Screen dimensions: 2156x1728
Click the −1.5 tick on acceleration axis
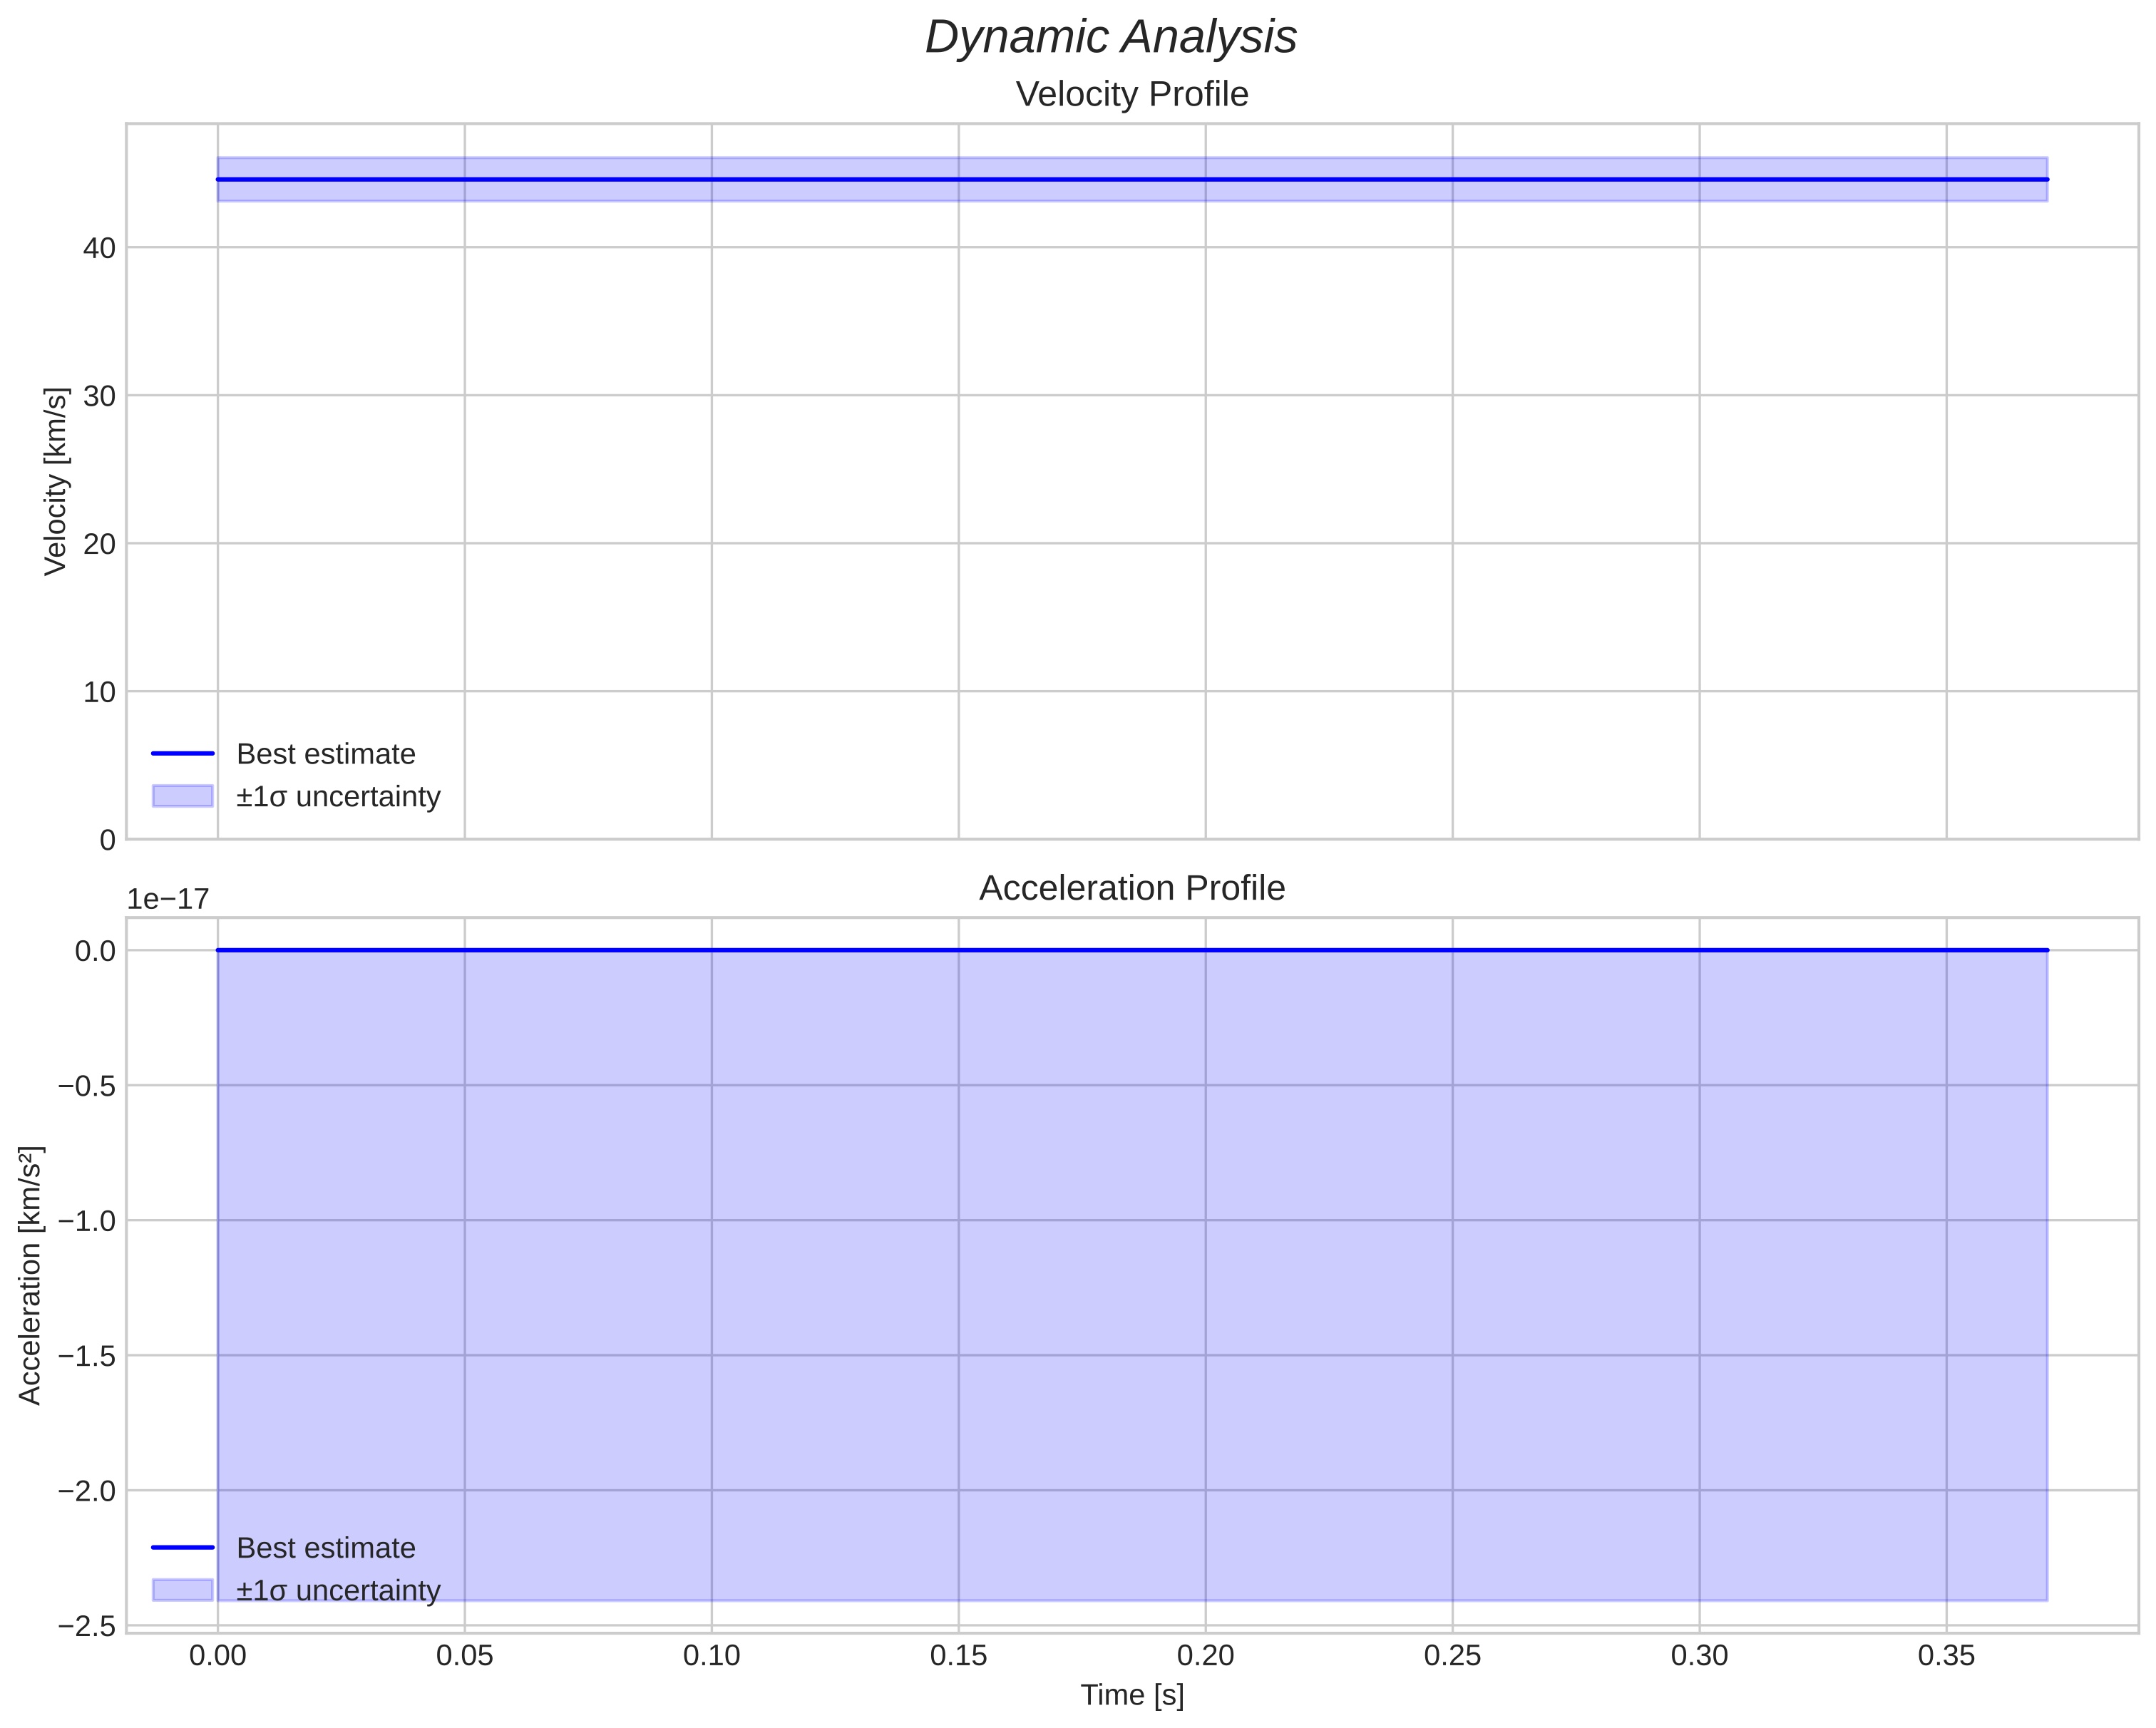tap(87, 1356)
